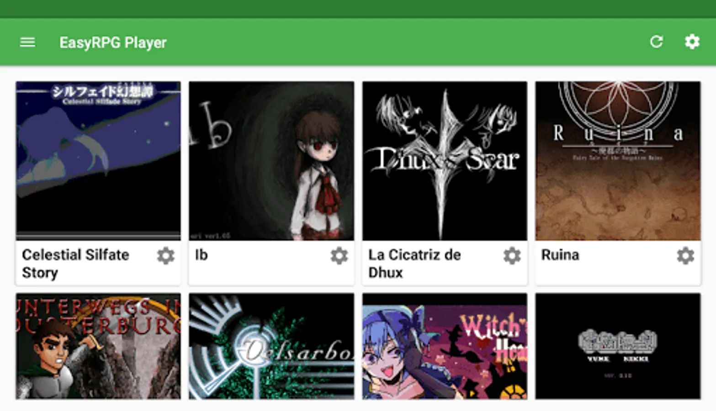The image size is (716, 411).
Task: Open the Dhux's Scar cover thumbnail
Action: pyautogui.click(x=445, y=161)
